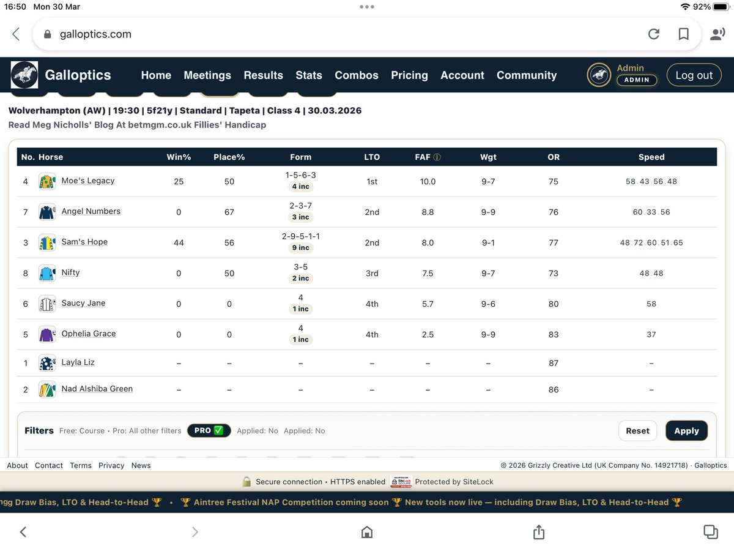
Task: Reload the page with the refresh icon
Action: [x=654, y=34]
